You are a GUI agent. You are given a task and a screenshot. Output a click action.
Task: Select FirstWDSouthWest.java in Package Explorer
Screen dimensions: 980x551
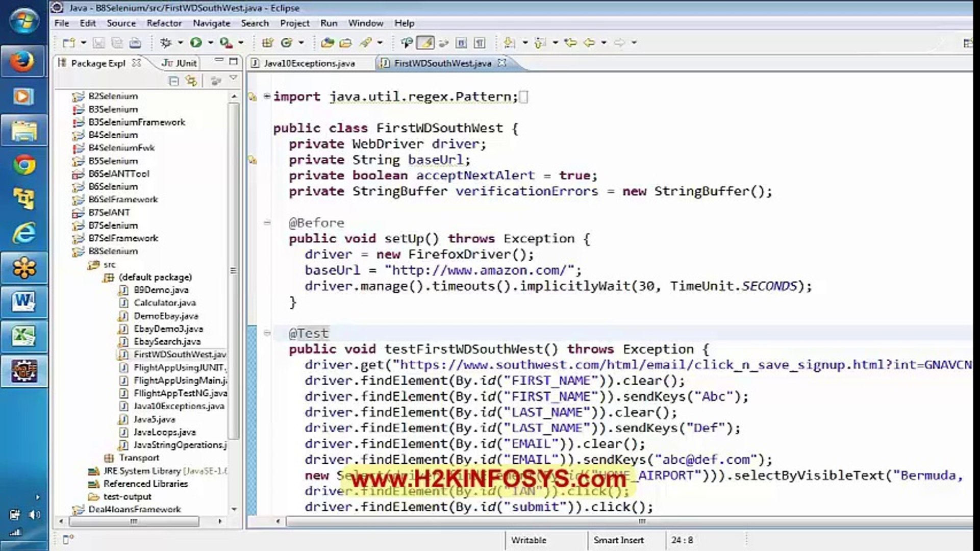[180, 354]
